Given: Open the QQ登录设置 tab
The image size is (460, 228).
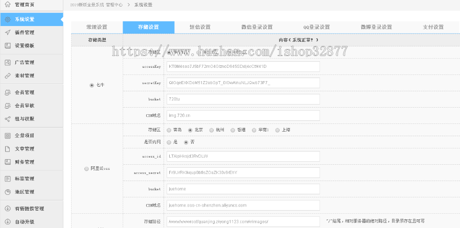Looking at the screenshot, I should (316, 27).
